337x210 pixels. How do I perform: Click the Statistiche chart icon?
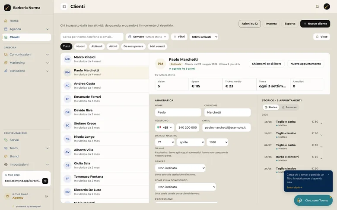[x=6, y=71]
